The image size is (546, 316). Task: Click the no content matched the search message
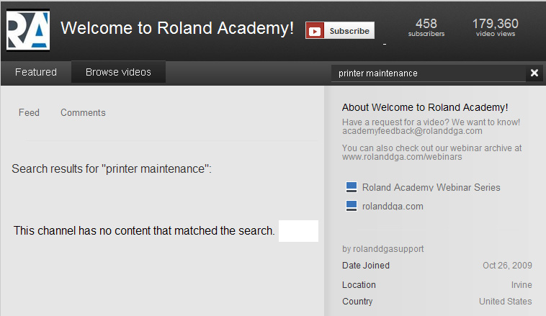pyautogui.click(x=144, y=231)
